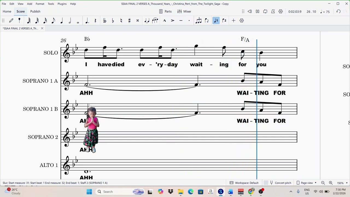Rewind playback to start
Screen dimensions: 350x197
click(250, 11)
